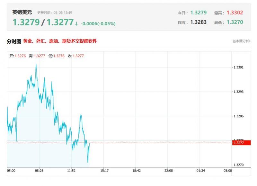The image size is (257, 186).
Task: Click the 01:34 time axis label
Action: pos(200,171)
